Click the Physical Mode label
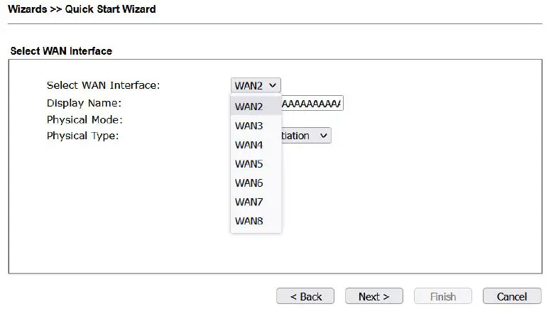This screenshot has height=309, width=551. tap(85, 119)
